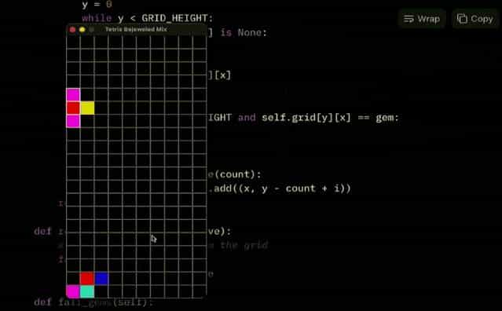Click the Wrap lines icon

pyautogui.click(x=409, y=19)
